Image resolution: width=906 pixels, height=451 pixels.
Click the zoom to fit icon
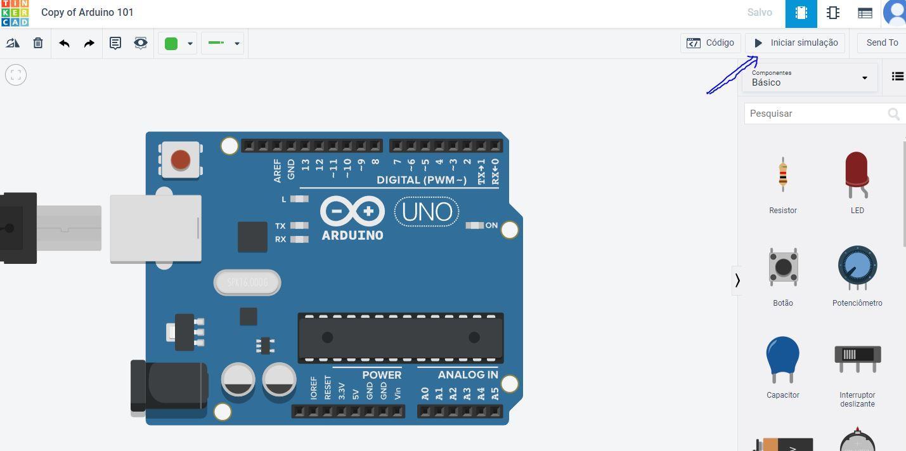pyautogui.click(x=16, y=75)
